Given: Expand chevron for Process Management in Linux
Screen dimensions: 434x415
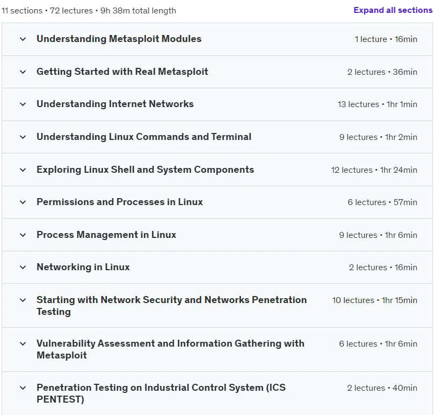Looking at the screenshot, I should tap(23, 235).
